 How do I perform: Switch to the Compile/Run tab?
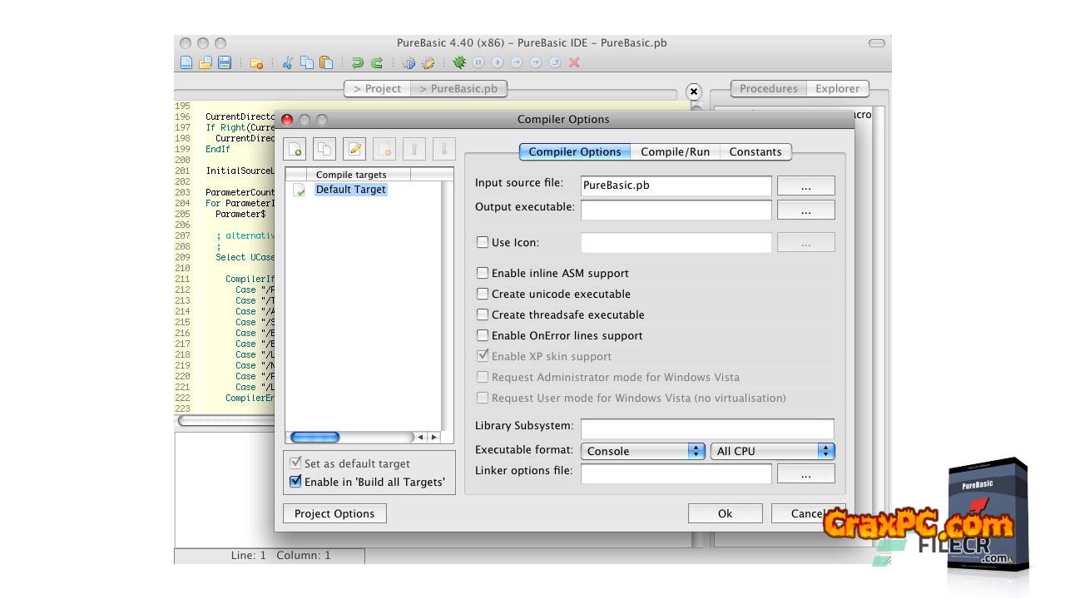pyautogui.click(x=675, y=151)
